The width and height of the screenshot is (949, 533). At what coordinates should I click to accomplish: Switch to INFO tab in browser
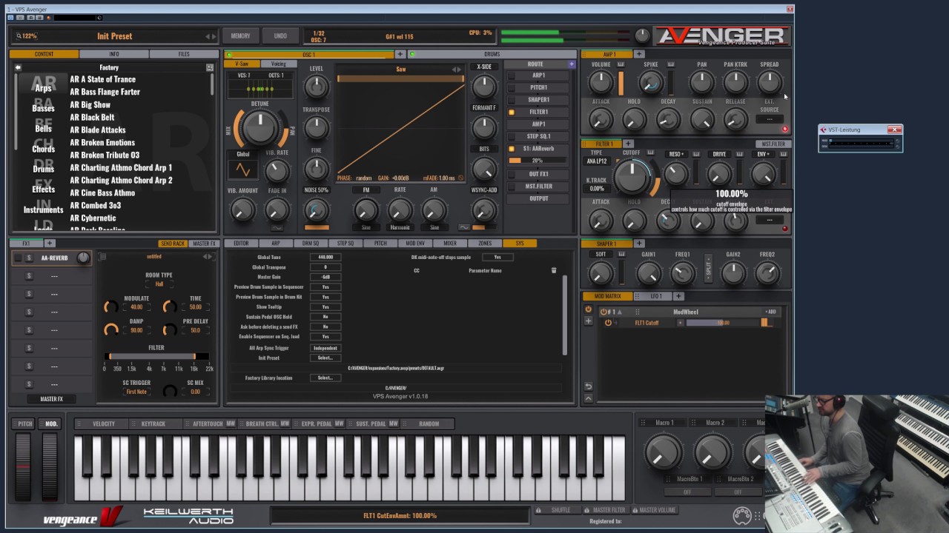tap(114, 54)
